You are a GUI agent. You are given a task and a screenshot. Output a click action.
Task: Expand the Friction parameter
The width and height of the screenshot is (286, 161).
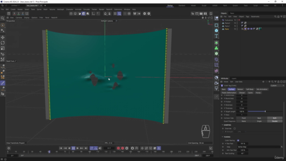coord(224,102)
